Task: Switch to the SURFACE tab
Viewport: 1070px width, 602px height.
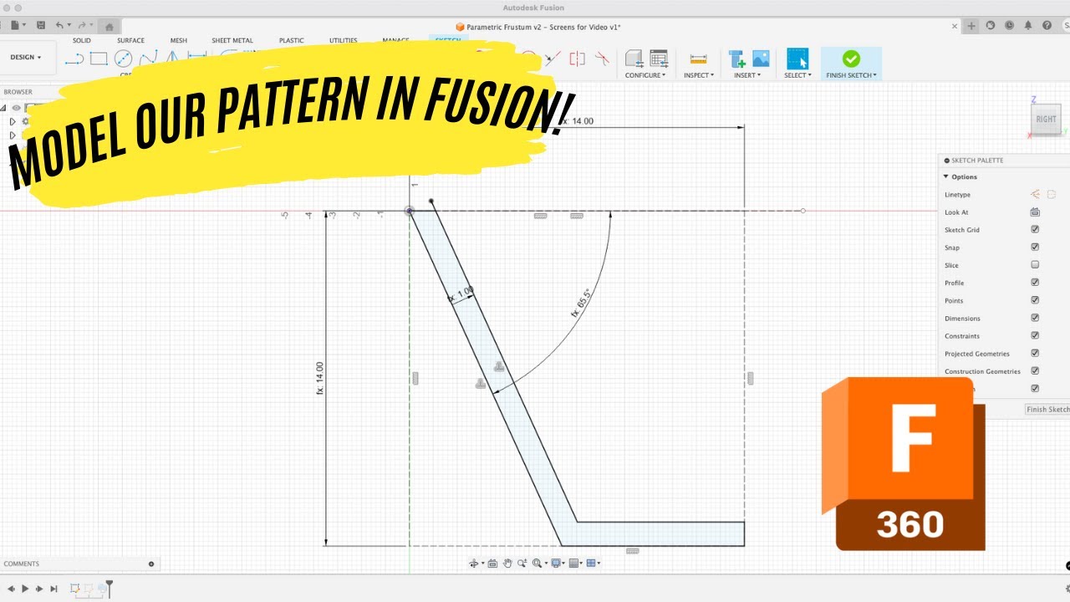Action: pos(130,40)
